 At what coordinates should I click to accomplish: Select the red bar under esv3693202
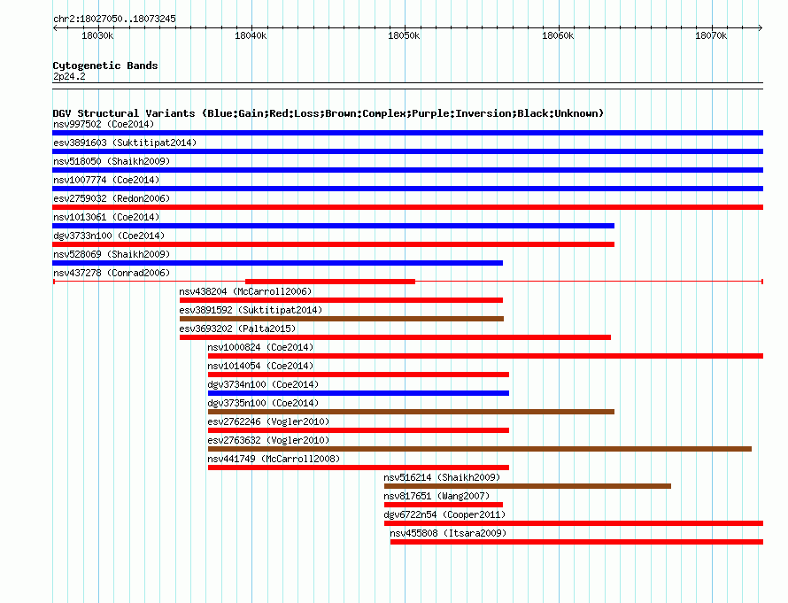tap(395, 337)
